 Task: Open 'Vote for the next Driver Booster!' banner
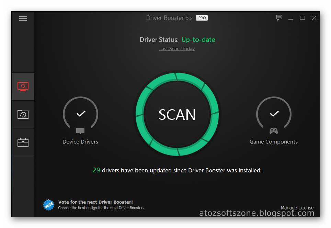(95, 202)
